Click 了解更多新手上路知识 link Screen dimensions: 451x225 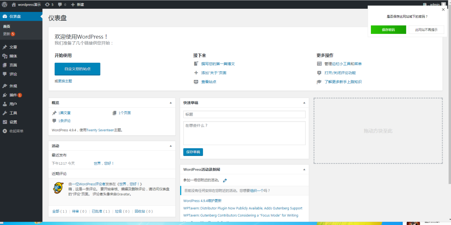coord(343,82)
